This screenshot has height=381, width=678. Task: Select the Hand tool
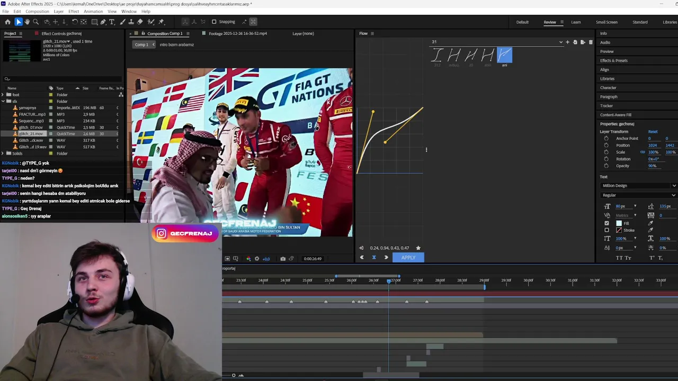(x=27, y=22)
